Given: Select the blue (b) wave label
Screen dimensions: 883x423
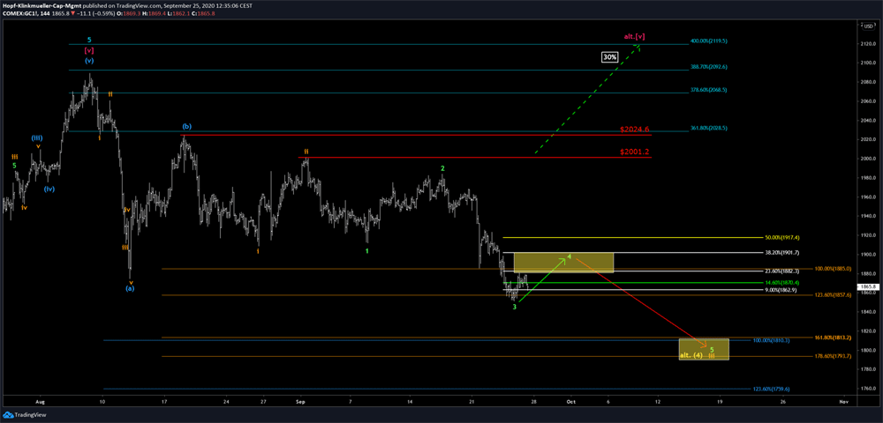Looking at the screenshot, I should click(186, 127).
